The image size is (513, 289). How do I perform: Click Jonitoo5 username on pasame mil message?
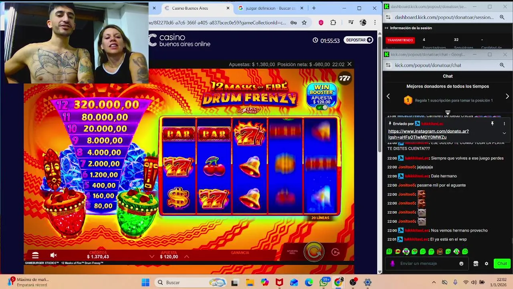(x=406, y=185)
